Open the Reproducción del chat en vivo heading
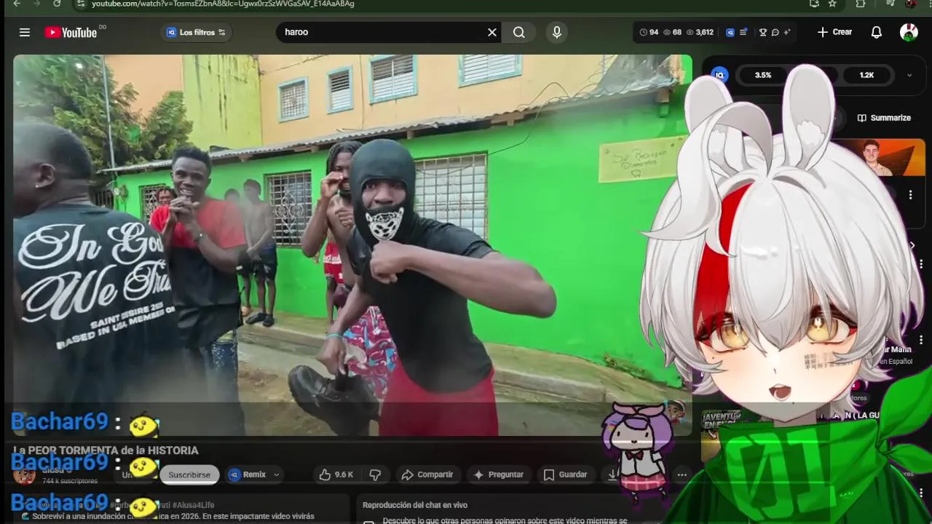The width and height of the screenshot is (932, 524). coord(415,505)
